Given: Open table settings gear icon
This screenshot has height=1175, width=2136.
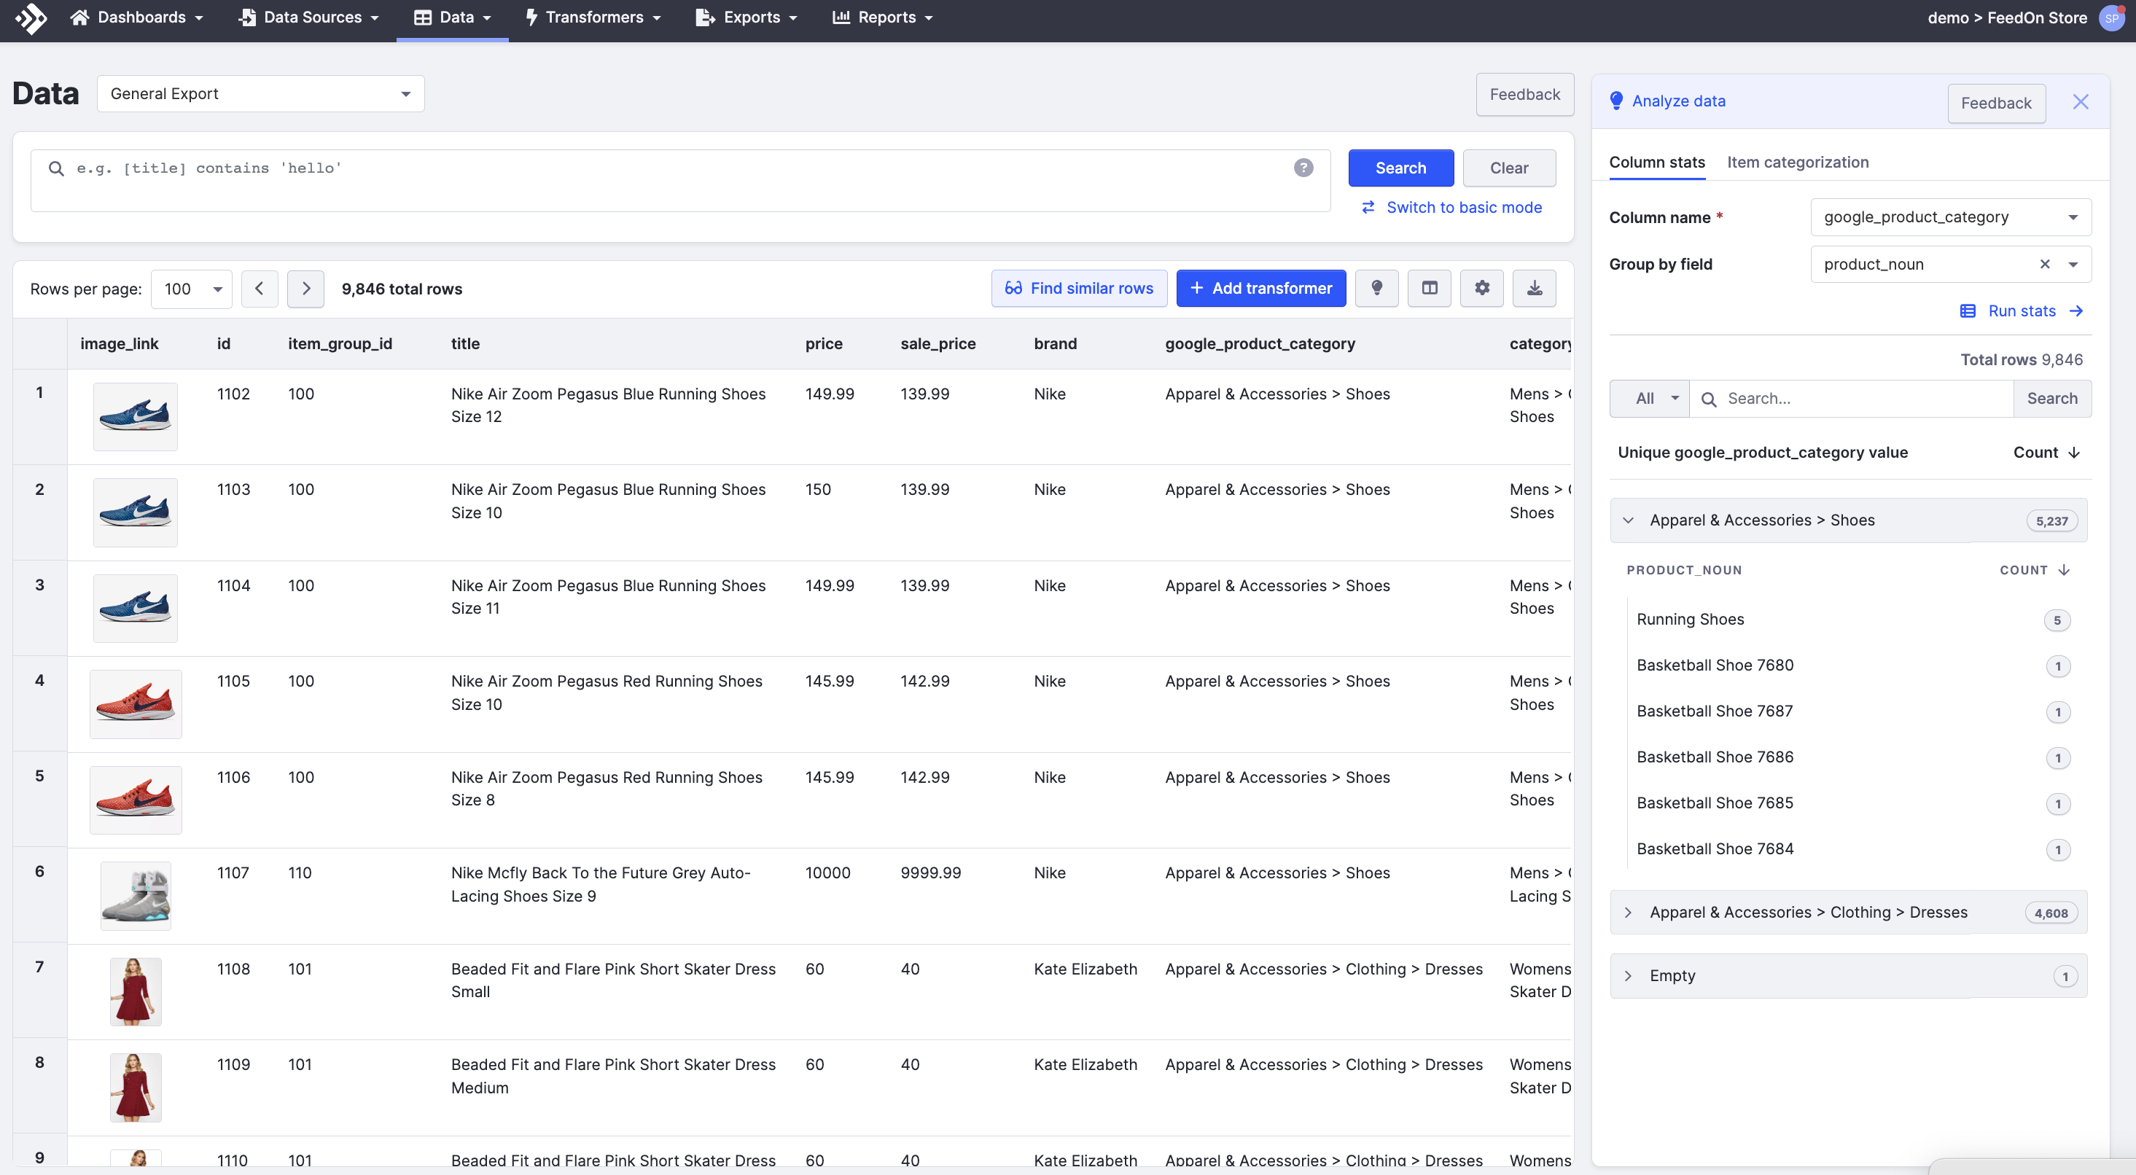Looking at the screenshot, I should [1482, 288].
